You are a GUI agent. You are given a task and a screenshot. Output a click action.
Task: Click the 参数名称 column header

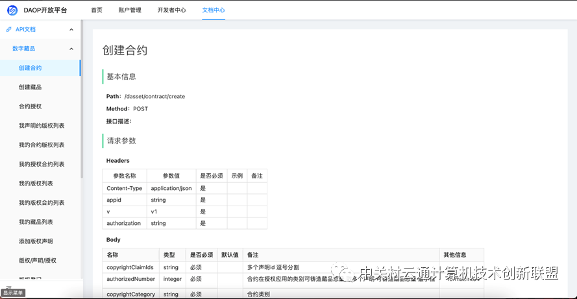pyautogui.click(x=125, y=176)
